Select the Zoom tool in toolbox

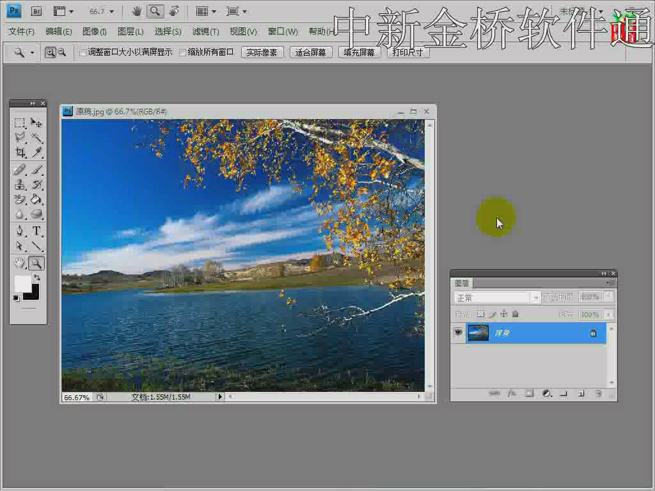(36, 263)
